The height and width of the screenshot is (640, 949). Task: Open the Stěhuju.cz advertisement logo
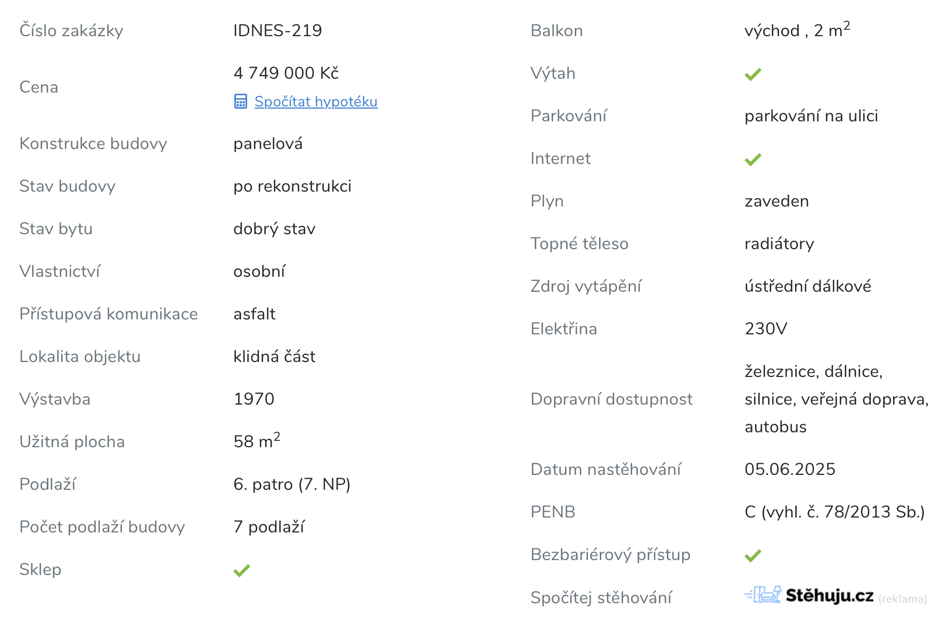[x=809, y=595]
